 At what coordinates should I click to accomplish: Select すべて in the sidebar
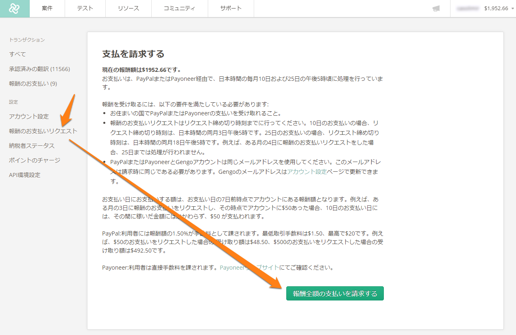point(17,54)
